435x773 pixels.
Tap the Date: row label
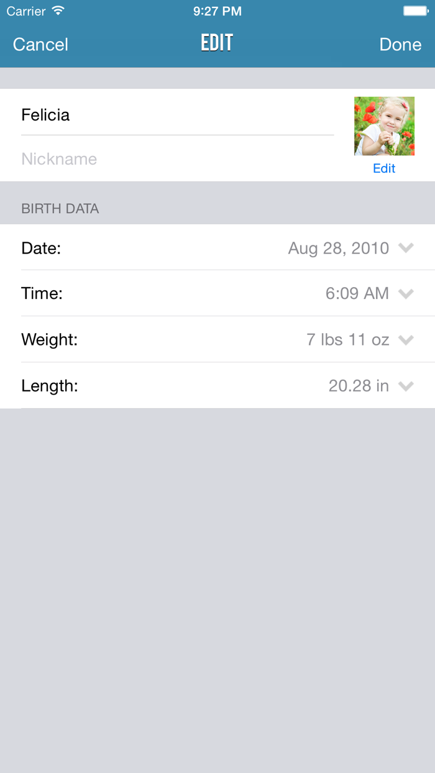coord(41,249)
